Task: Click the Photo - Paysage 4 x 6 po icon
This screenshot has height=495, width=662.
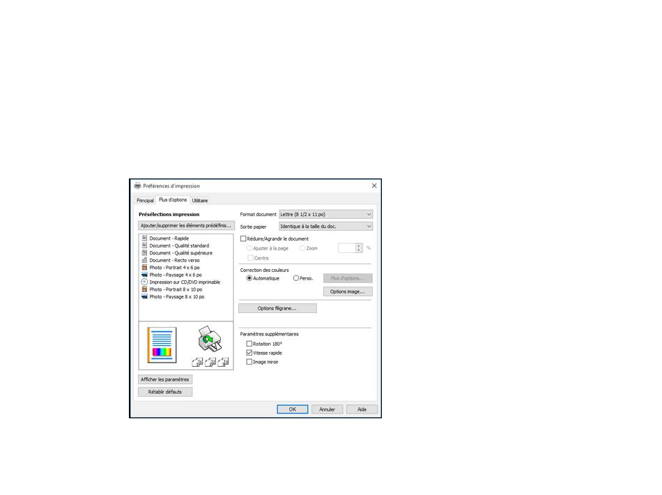Action: (x=144, y=275)
